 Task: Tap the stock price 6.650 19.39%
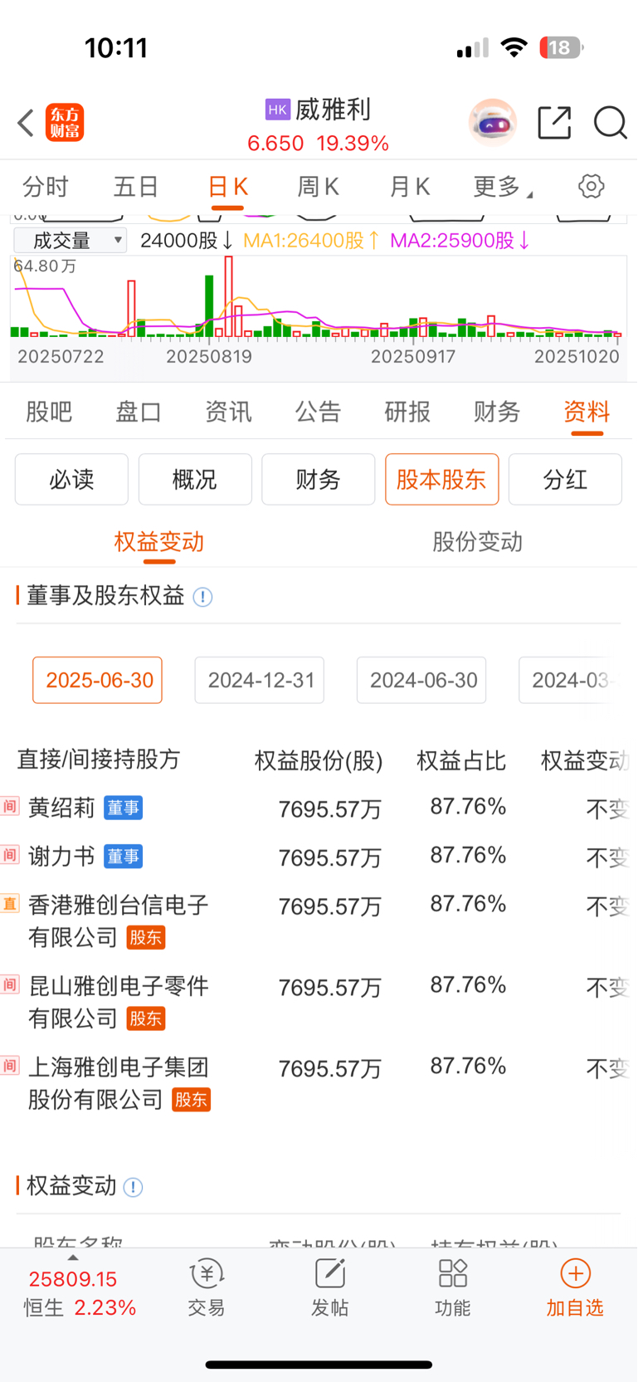point(318,144)
